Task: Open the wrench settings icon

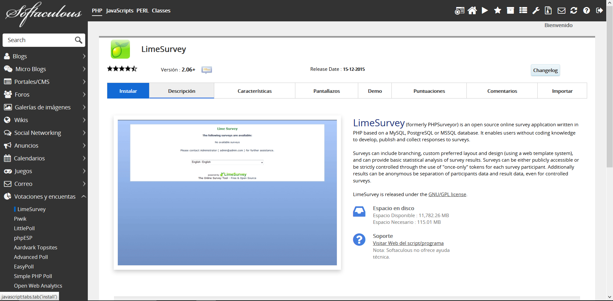Action: point(536,11)
